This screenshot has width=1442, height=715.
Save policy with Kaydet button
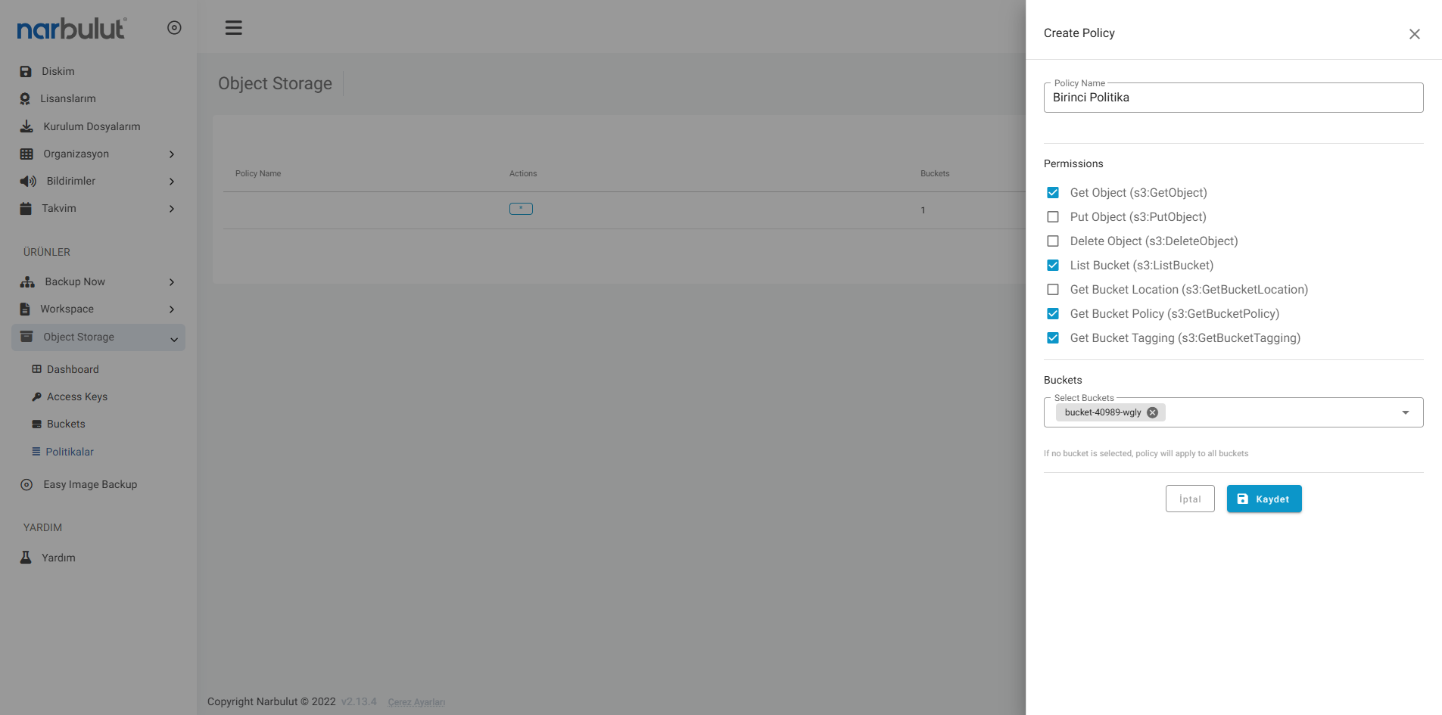1263,499
